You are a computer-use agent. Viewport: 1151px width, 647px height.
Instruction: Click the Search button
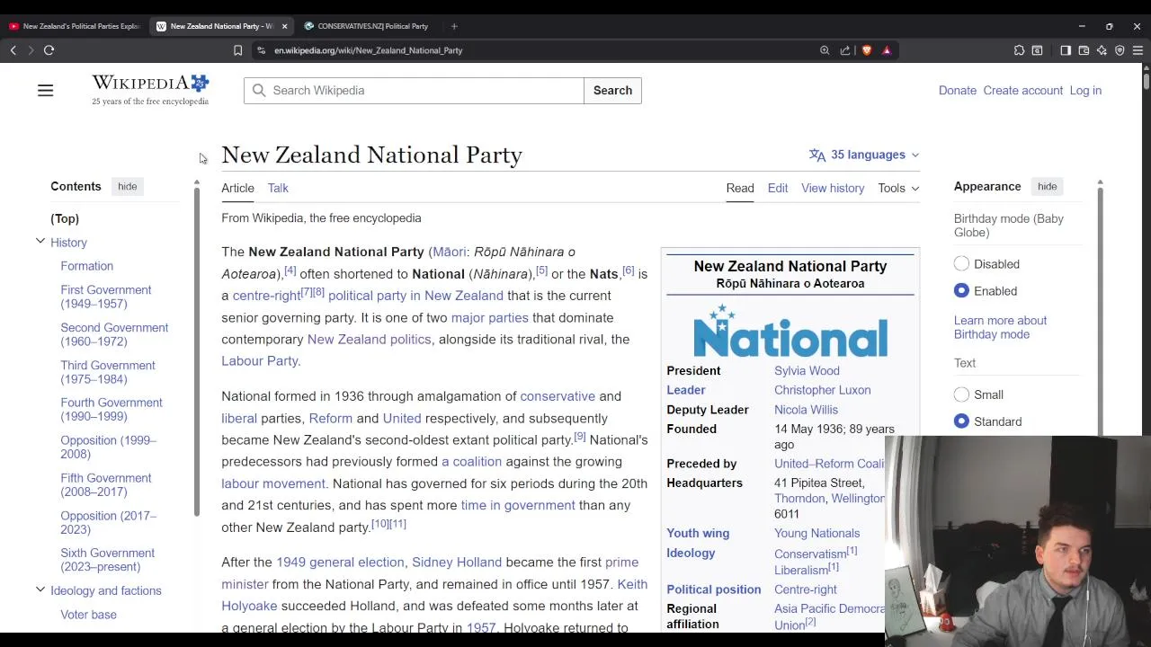point(612,91)
